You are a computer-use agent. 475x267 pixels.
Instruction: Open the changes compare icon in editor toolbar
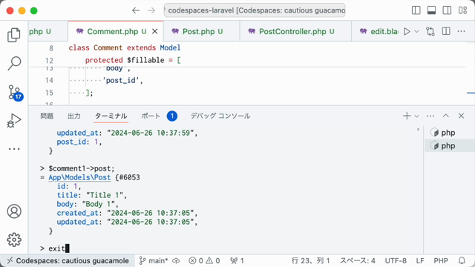[430, 31]
